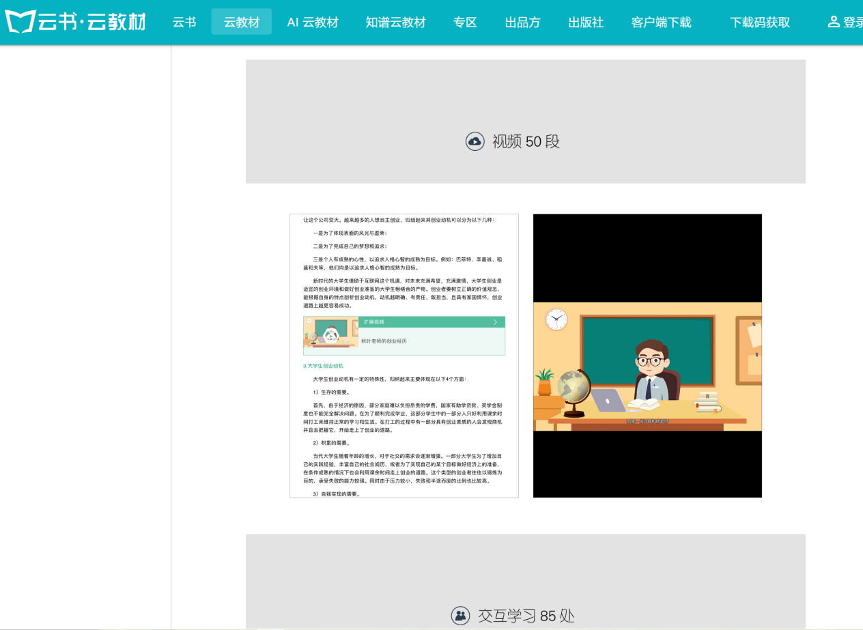This screenshot has width=863, height=630.
Task: Click the cloud icon next to 视频 50 段
Action: [475, 141]
